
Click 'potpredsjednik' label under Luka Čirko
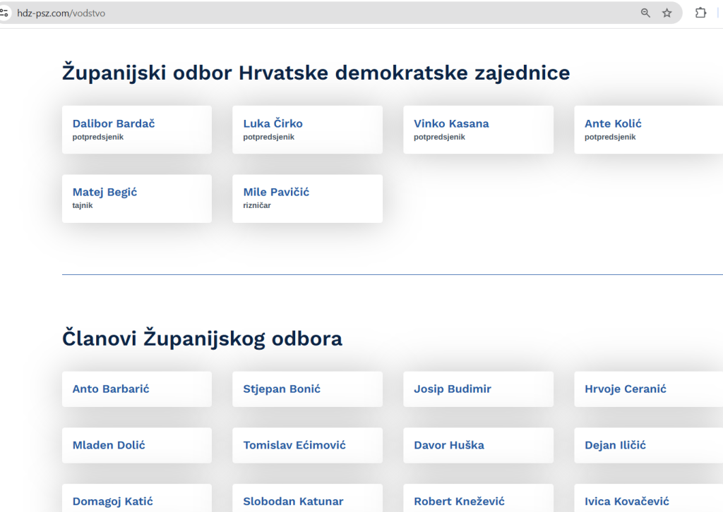tap(268, 137)
